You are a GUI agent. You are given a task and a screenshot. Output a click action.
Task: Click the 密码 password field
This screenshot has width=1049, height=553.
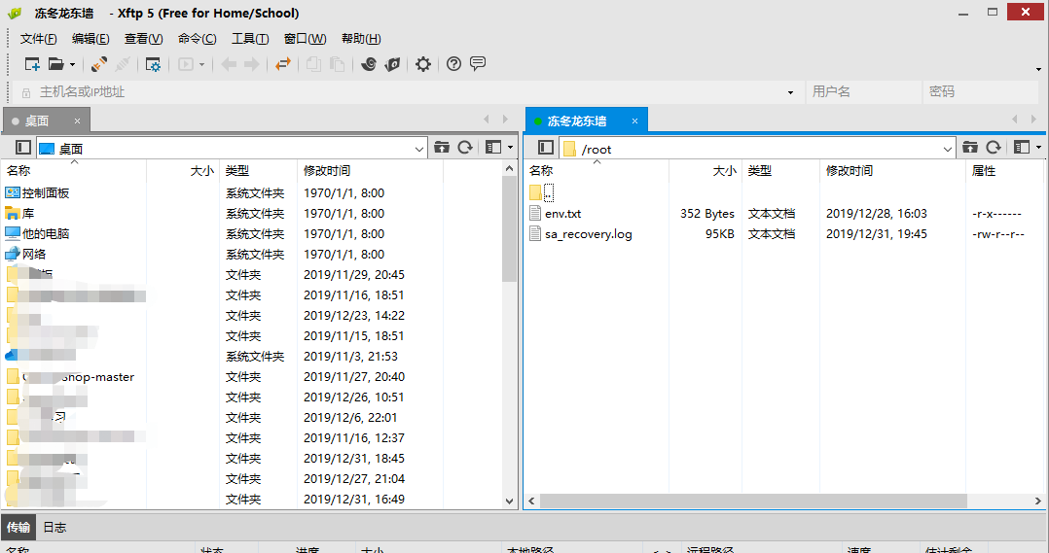pos(980,91)
